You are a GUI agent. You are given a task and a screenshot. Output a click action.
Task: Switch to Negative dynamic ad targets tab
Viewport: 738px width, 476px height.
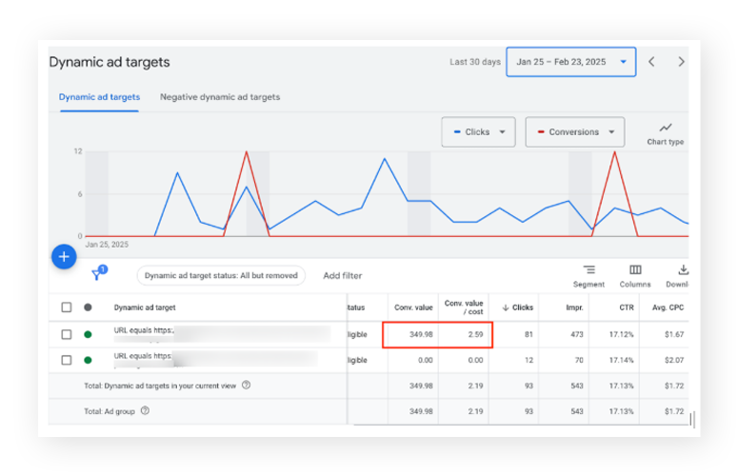220,97
